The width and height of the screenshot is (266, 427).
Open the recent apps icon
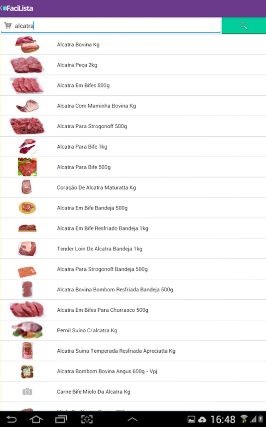pyautogui.click(x=61, y=419)
